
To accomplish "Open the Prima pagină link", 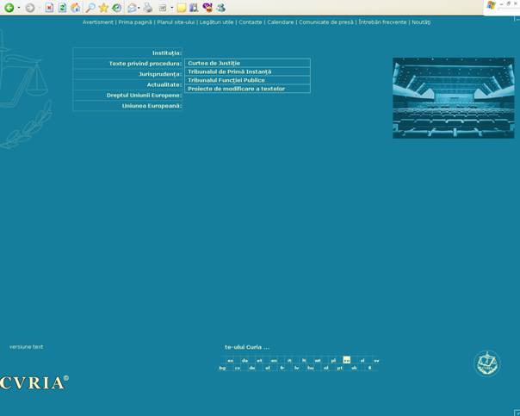I will coord(135,22).
